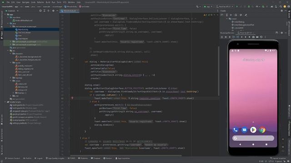
Task: Open app run configuration dropdown
Action: point(208,6)
